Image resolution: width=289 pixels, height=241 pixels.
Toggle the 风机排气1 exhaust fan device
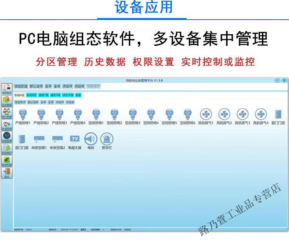pos(206,114)
